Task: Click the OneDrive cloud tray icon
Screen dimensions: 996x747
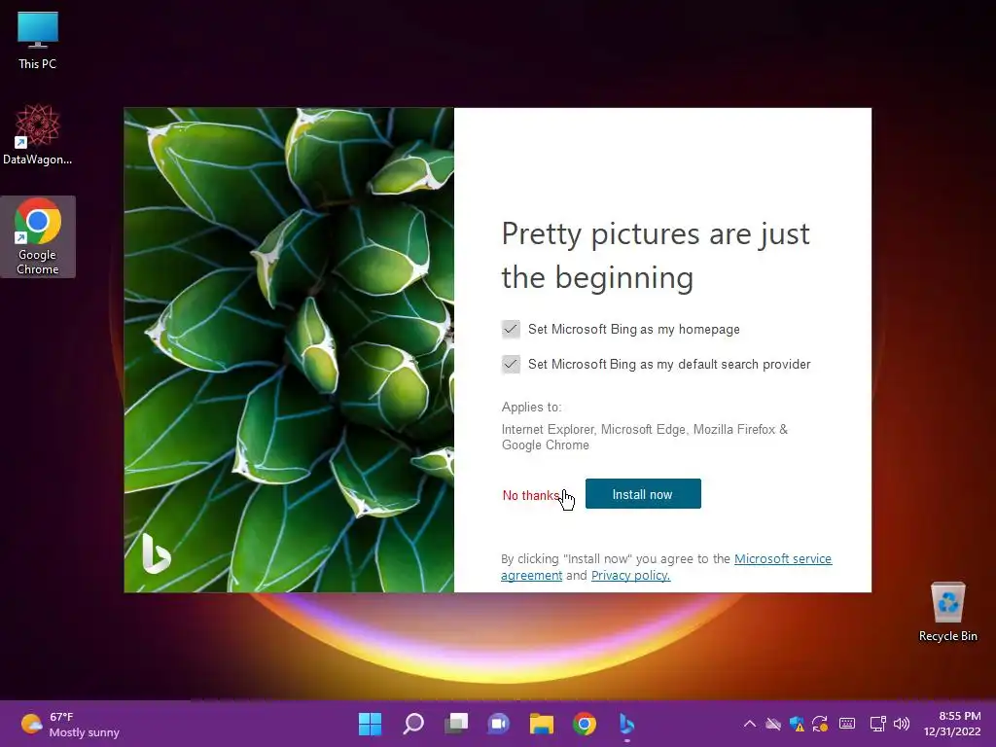Action: [773, 724]
